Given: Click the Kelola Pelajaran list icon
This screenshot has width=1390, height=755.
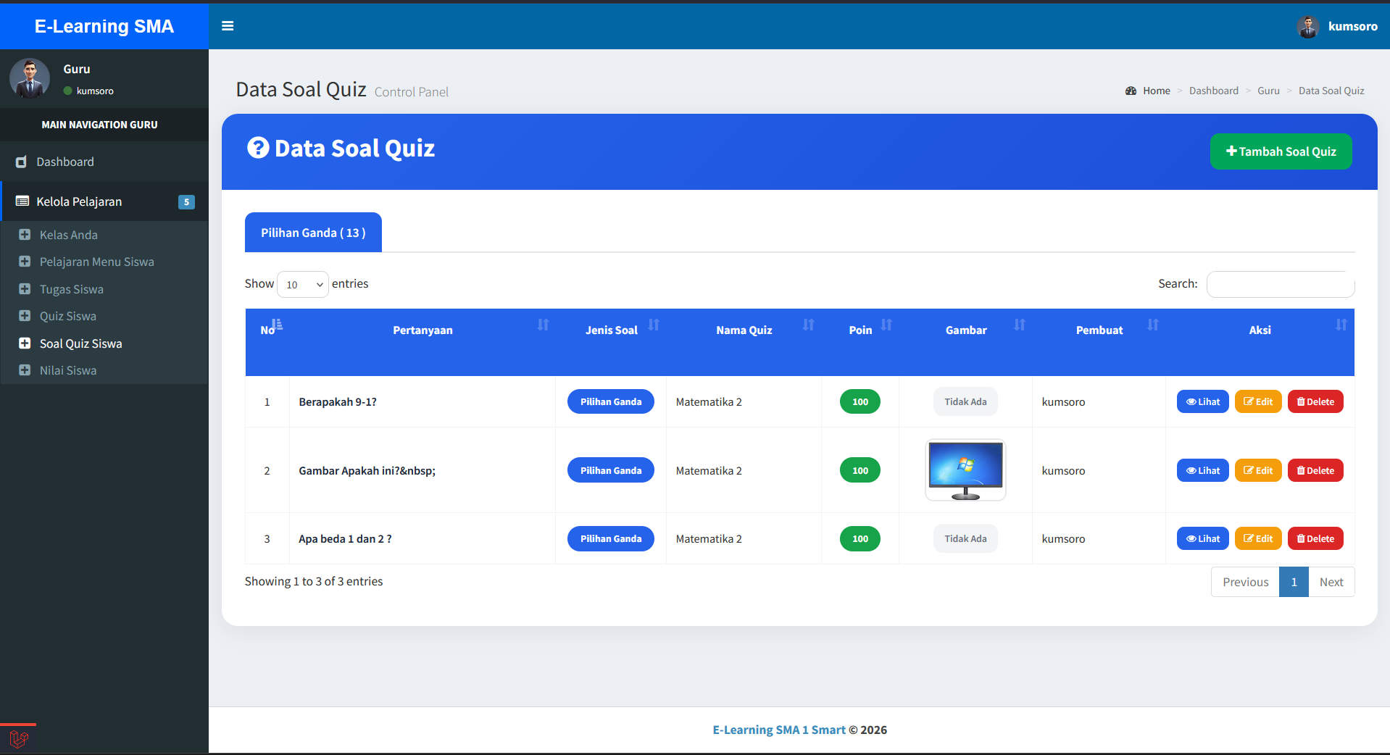Looking at the screenshot, I should tap(22, 201).
